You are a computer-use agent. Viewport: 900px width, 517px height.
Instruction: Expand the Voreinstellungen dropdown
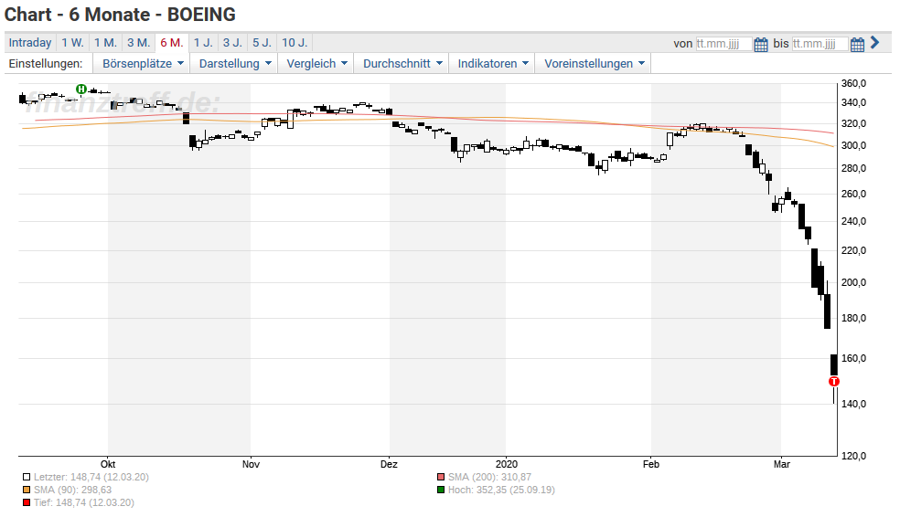(x=594, y=64)
